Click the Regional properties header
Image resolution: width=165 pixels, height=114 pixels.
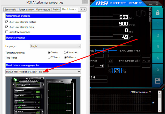[x=43, y=38]
